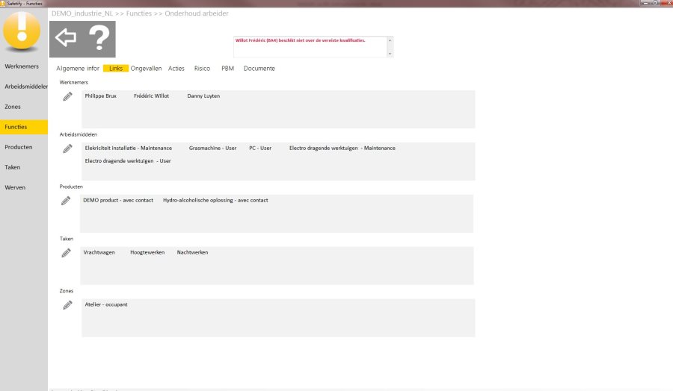Select employee Philippe Brux
This screenshot has width=673, height=391.
[x=100, y=96]
